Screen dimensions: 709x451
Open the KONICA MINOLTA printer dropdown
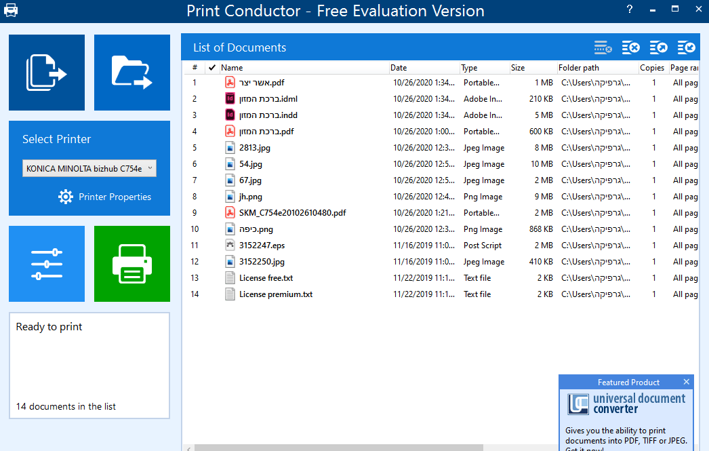point(89,169)
